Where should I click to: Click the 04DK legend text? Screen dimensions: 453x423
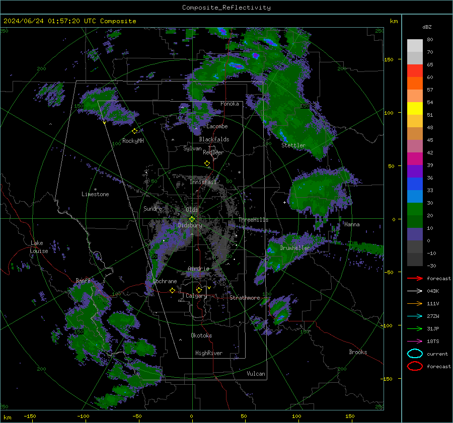pyautogui.click(x=433, y=291)
